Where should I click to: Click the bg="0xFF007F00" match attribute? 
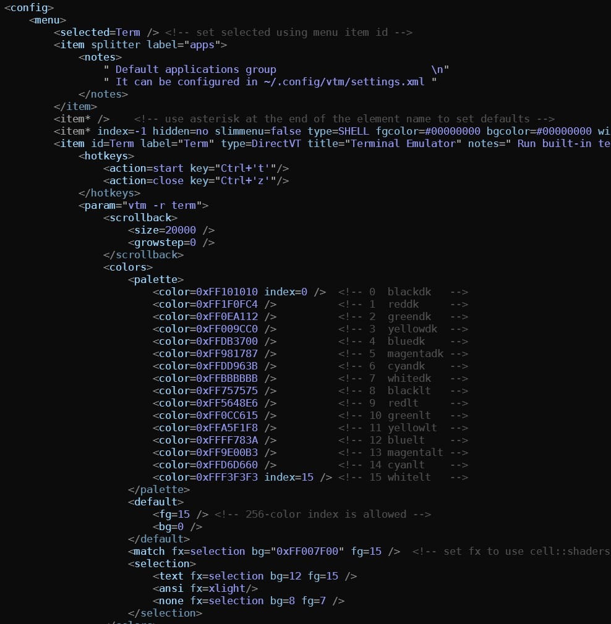tap(297, 550)
